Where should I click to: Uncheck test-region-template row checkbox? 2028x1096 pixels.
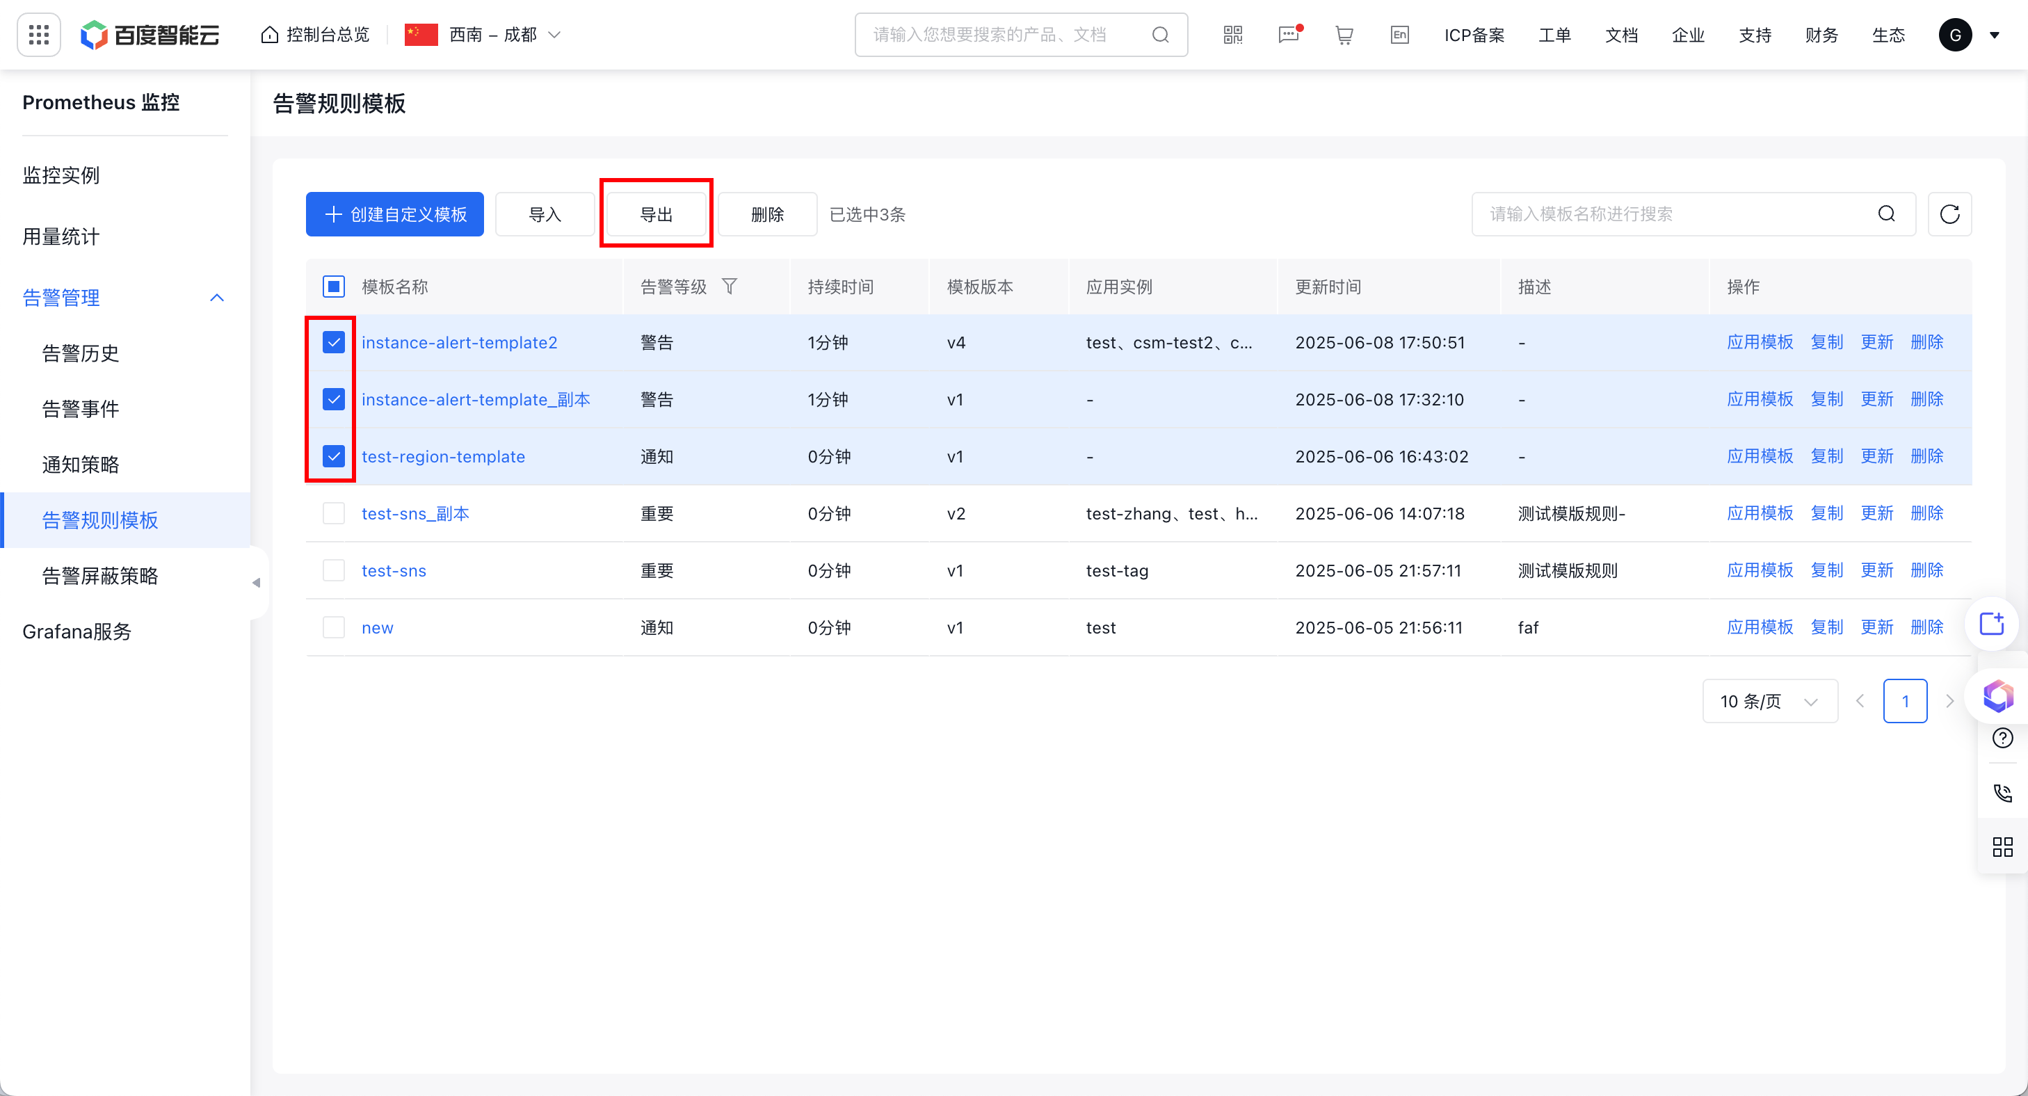pyautogui.click(x=334, y=457)
